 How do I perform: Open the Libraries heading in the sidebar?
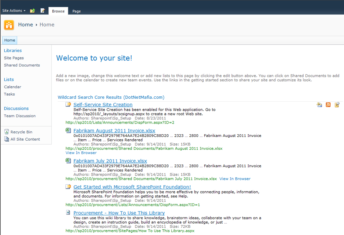pyautogui.click(x=13, y=50)
